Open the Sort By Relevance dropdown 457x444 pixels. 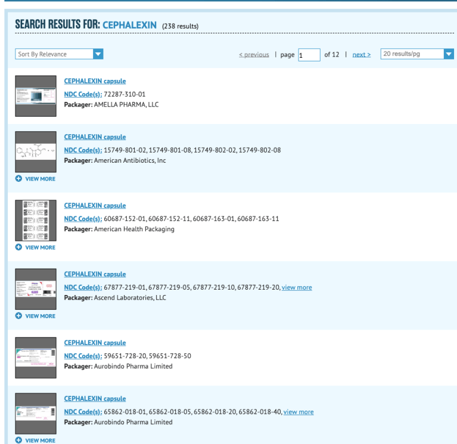pyautogui.click(x=59, y=54)
